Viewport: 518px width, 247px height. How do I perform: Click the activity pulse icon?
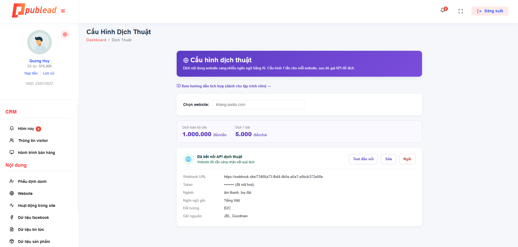tap(12, 205)
